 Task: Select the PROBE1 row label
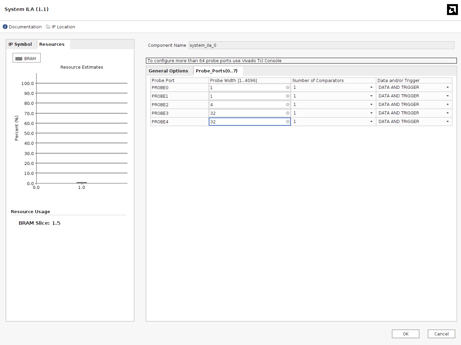[160, 96]
